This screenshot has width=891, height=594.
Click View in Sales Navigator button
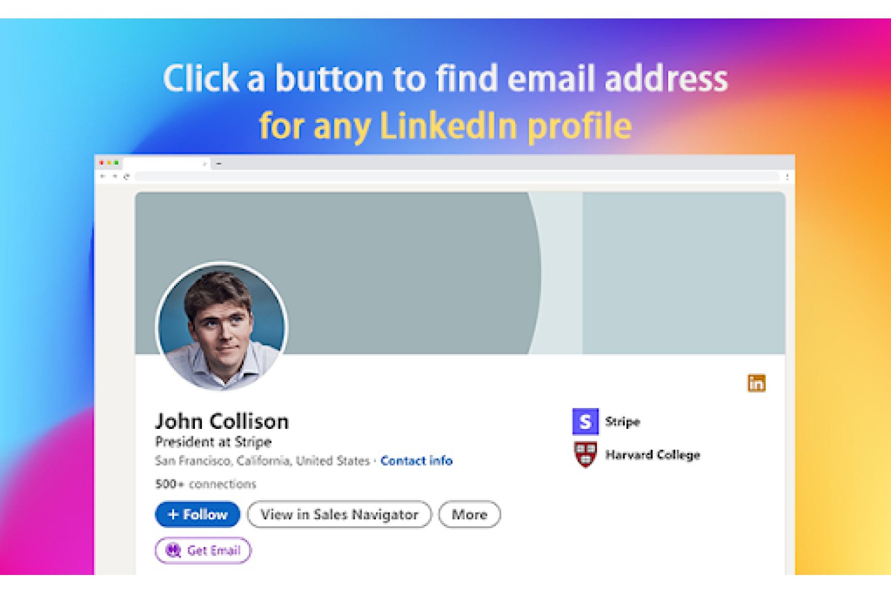(x=339, y=514)
